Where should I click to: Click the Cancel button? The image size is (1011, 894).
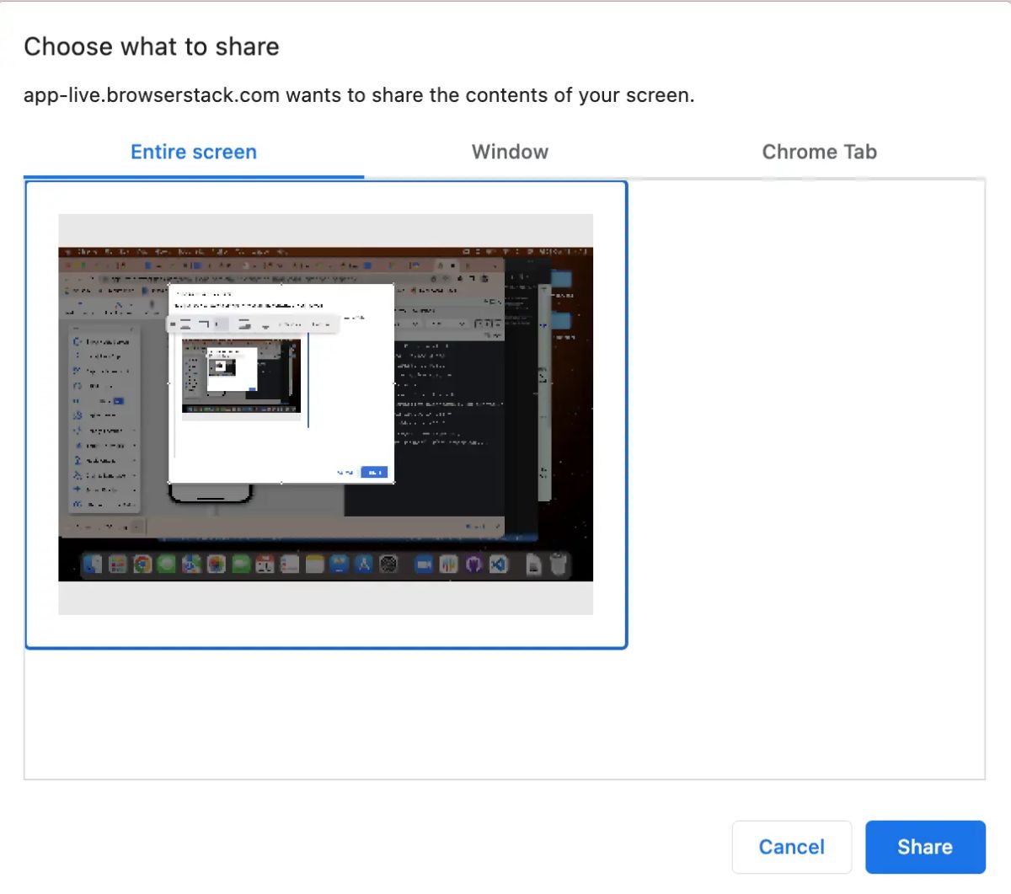[x=792, y=847]
